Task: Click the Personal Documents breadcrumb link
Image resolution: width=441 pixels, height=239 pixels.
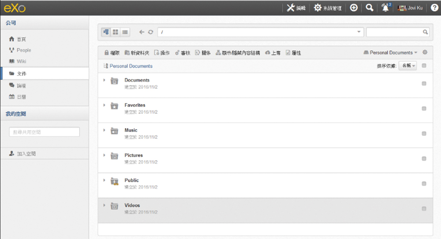Action: [131, 66]
